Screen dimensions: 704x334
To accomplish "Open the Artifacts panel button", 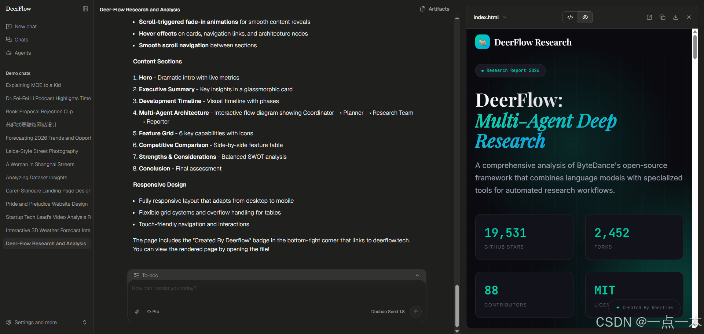I will [434, 9].
